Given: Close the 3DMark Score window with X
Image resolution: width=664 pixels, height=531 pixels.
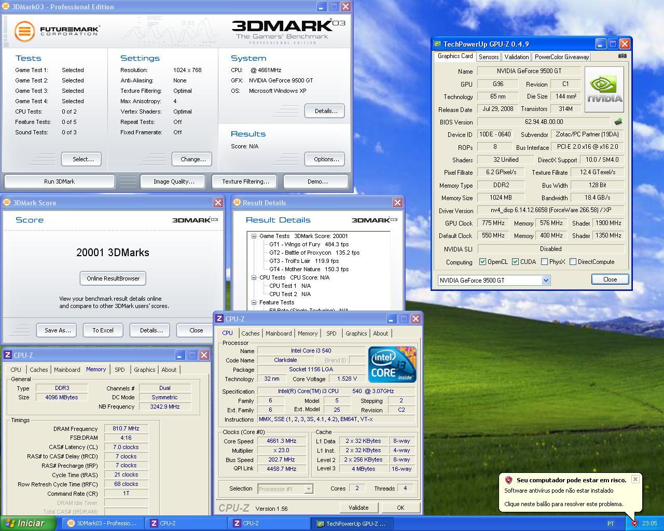Looking at the screenshot, I should click(218, 203).
